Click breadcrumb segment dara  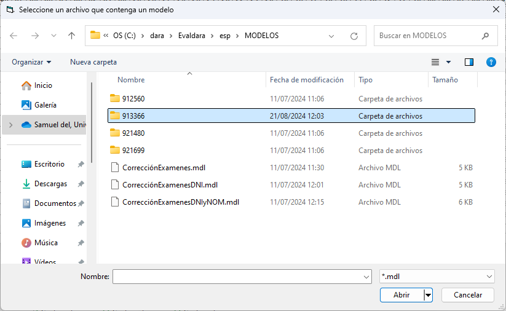point(157,36)
